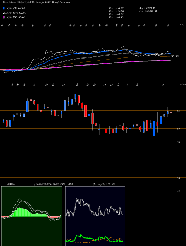Click the 50 price axis label
This screenshot has width=186, height=246.
point(178,178)
